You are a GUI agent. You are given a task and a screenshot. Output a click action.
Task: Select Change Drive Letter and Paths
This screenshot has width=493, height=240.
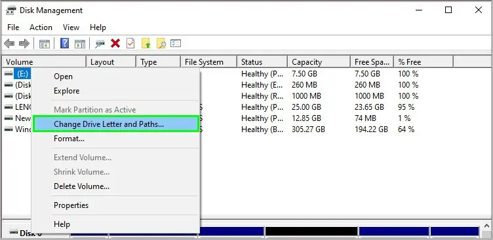click(x=116, y=124)
